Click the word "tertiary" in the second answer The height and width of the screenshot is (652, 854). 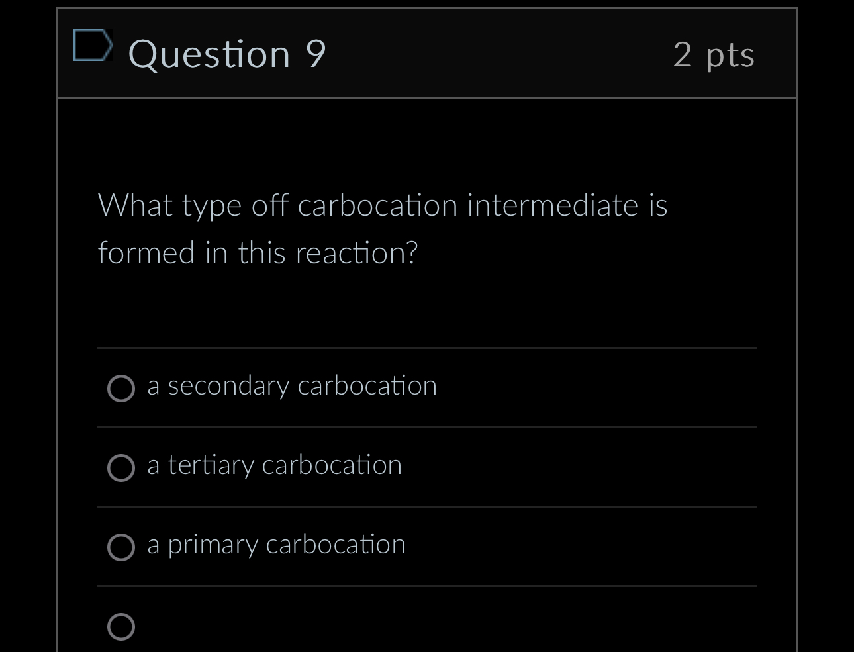coord(211,466)
